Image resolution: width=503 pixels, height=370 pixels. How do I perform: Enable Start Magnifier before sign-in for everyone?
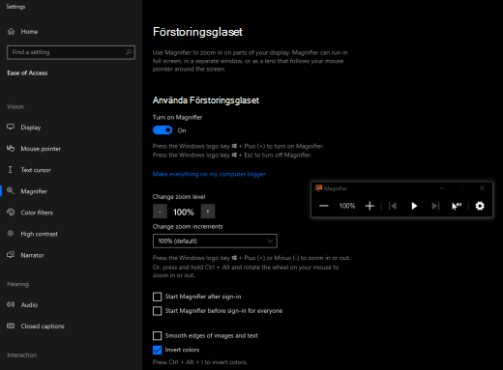click(157, 311)
